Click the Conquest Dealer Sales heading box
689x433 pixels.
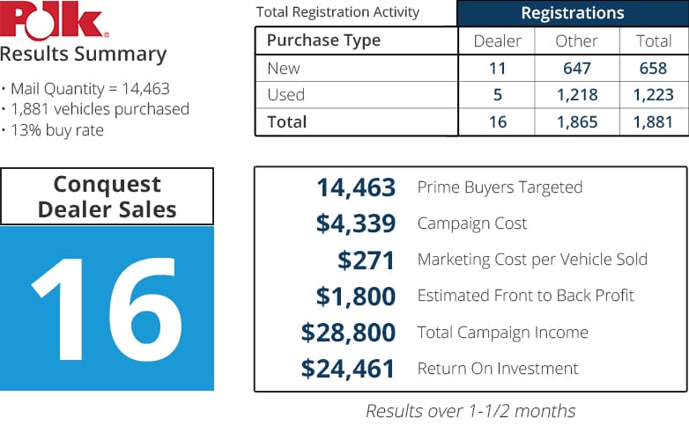107,196
